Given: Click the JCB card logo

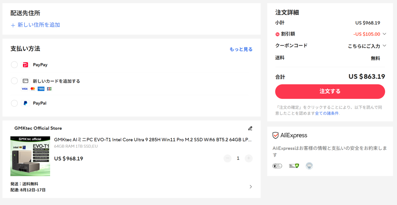Looking at the screenshot, I should [x=49, y=89].
